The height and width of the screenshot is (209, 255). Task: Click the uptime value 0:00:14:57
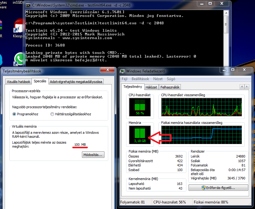pyautogui.click(x=237, y=170)
